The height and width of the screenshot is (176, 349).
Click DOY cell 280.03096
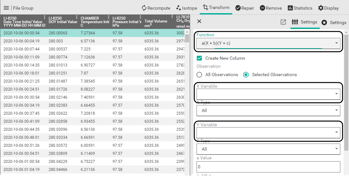[58, 129]
